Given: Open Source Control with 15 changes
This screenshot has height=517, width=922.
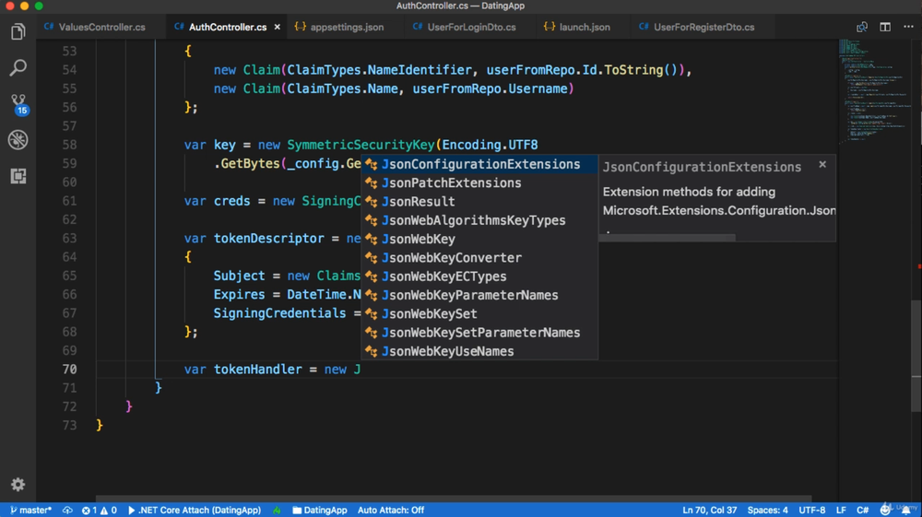Looking at the screenshot, I should 18,104.
